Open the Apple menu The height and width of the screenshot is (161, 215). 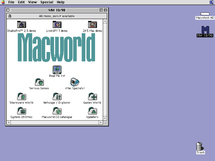3,2
